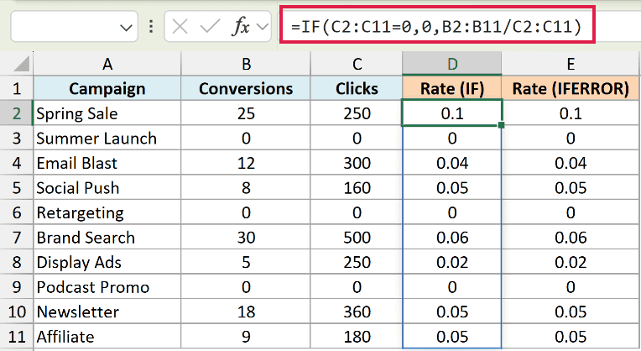The height and width of the screenshot is (351, 641).
Task: Select row 7 header
Action: [x=16, y=238]
